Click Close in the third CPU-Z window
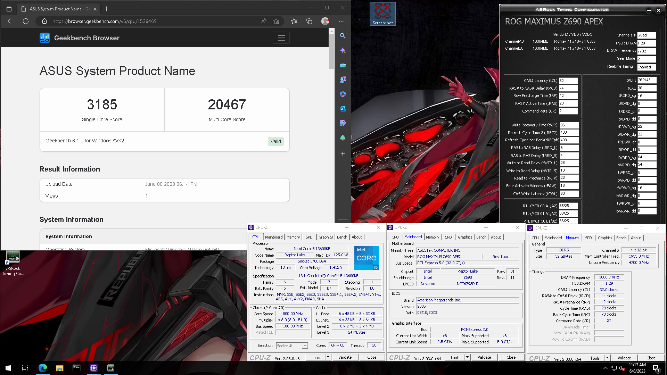The image size is (667, 375). click(651, 358)
